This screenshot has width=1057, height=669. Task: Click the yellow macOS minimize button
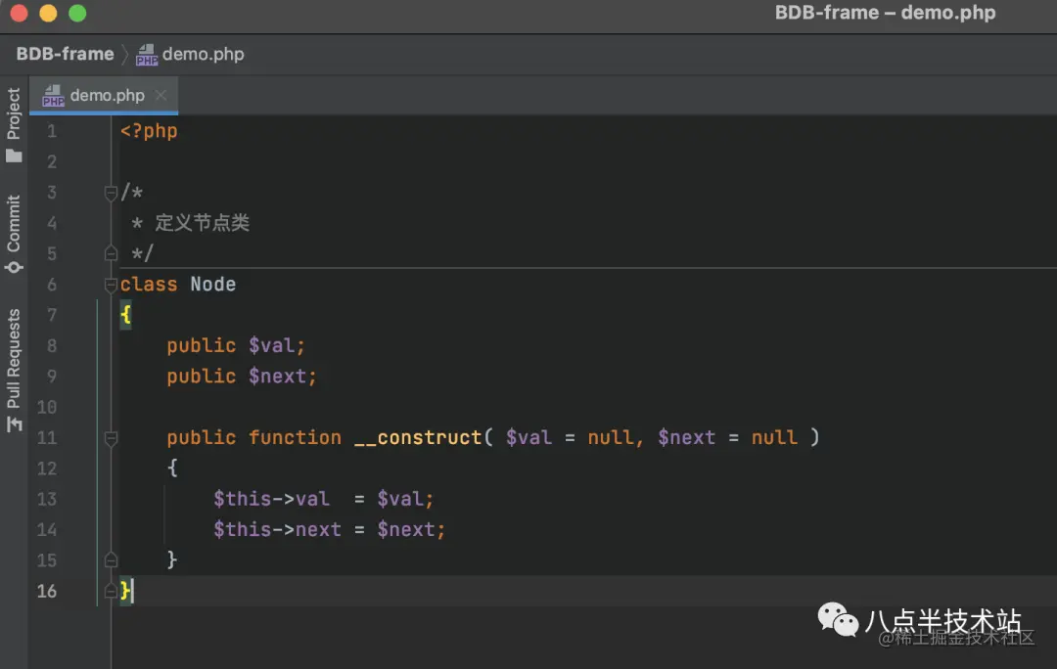tap(48, 14)
